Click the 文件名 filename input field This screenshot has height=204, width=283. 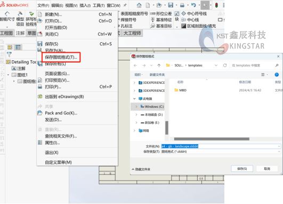click(221, 146)
